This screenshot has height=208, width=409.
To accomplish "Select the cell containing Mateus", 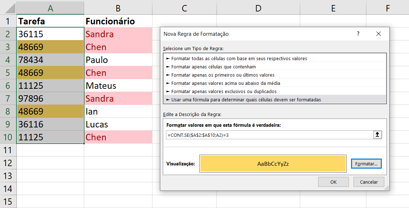I will (118, 86).
